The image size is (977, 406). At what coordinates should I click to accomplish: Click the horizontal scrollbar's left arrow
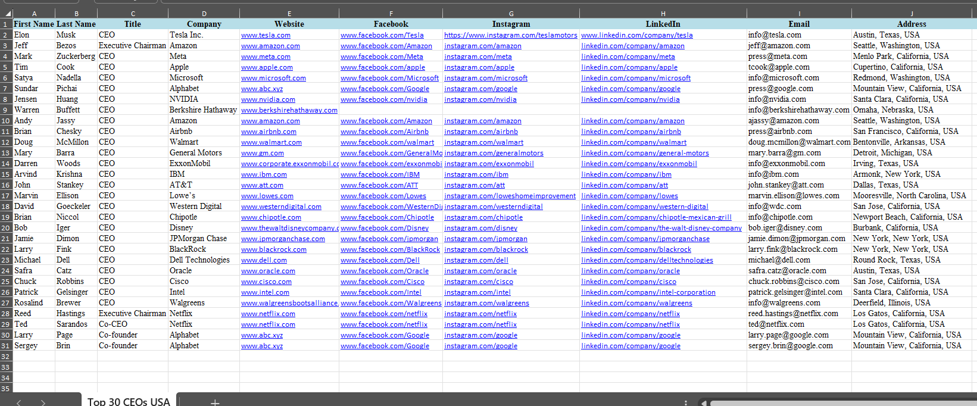coord(705,403)
